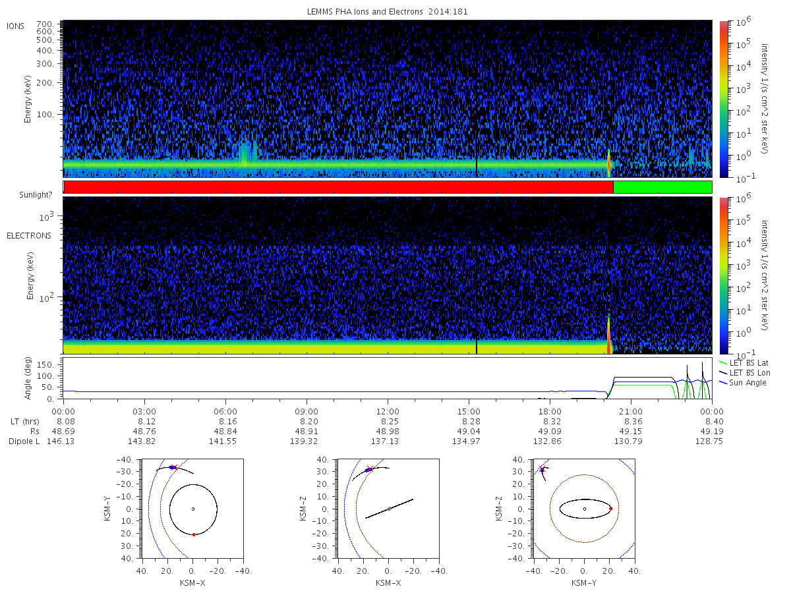Click the 21:00 time axis label

pos(631,411)
